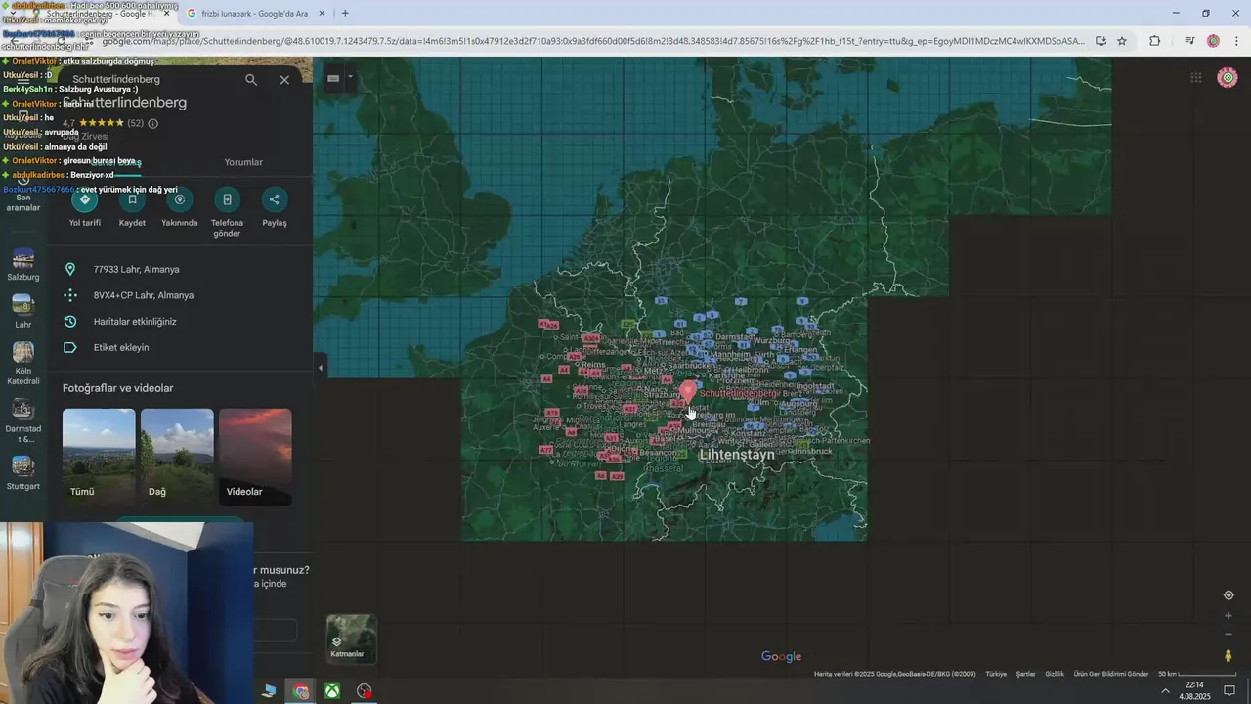The height and width of the screenshot is (704, 1251).
Task: Switch to frizbi lunapark Google tab
Action: pyautogui.click(x=256, y=13)
